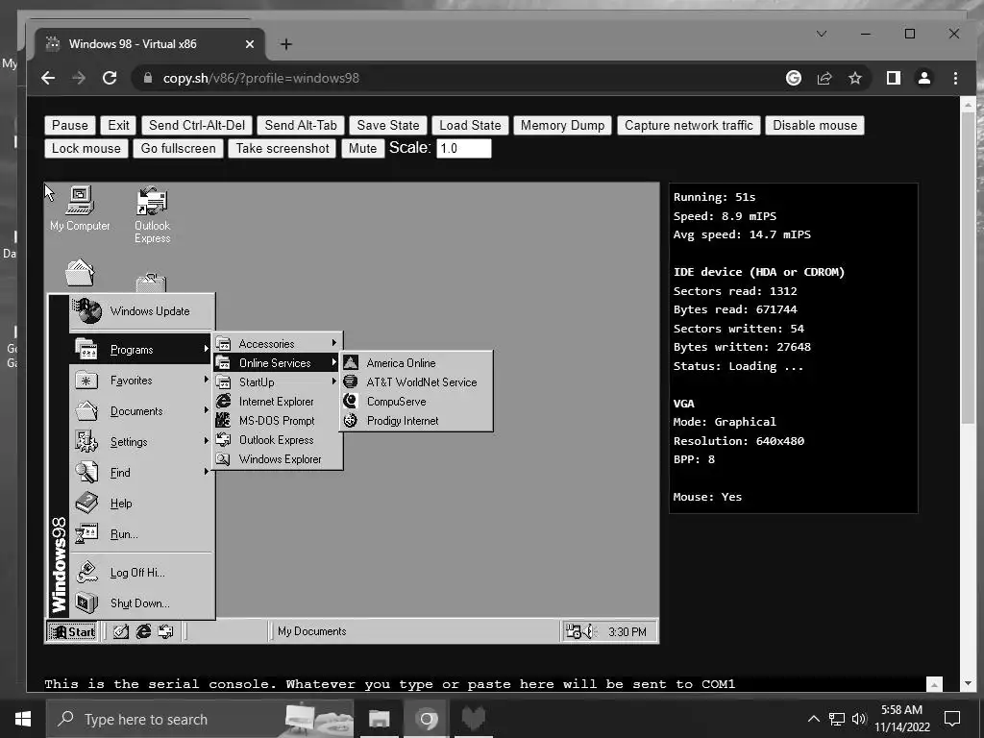This screenshot has height=738, width=984.
Task: Click the Settings gear icon
Action: 86,442
